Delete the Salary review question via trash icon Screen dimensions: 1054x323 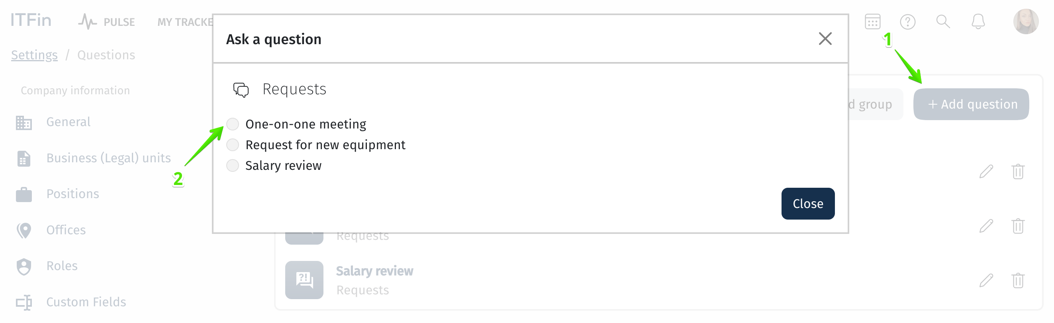[1018, 280]
